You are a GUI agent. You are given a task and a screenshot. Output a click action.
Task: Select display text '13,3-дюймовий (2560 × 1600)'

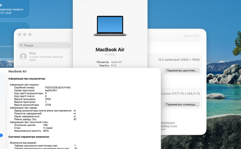pyautogui.click(x=179, y=60)
